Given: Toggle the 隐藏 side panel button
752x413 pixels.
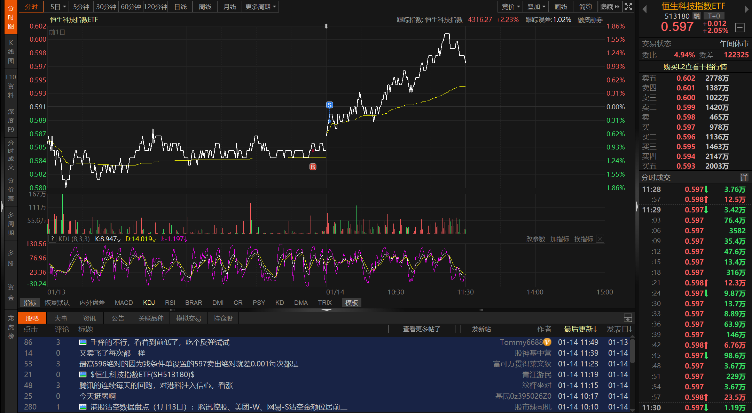Looking at the screenshot, I should 610,7.
